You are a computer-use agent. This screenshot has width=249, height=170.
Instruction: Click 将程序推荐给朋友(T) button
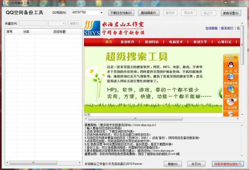tap(228, 164)
